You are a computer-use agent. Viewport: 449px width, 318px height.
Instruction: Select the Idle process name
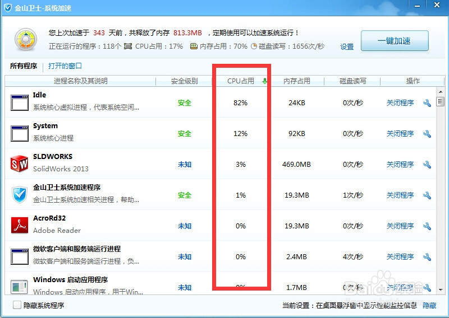coord(39,95)
